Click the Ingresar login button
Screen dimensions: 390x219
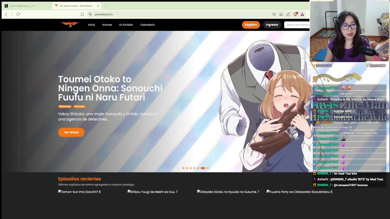pos(272,25)
